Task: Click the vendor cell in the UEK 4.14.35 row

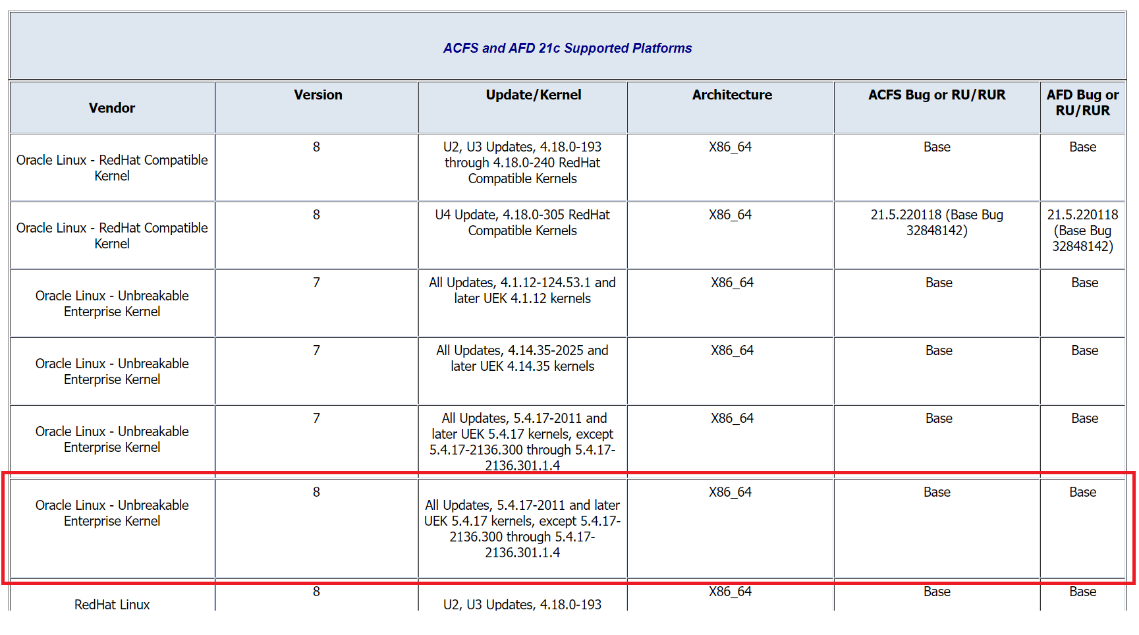Action: pos(112,372)
